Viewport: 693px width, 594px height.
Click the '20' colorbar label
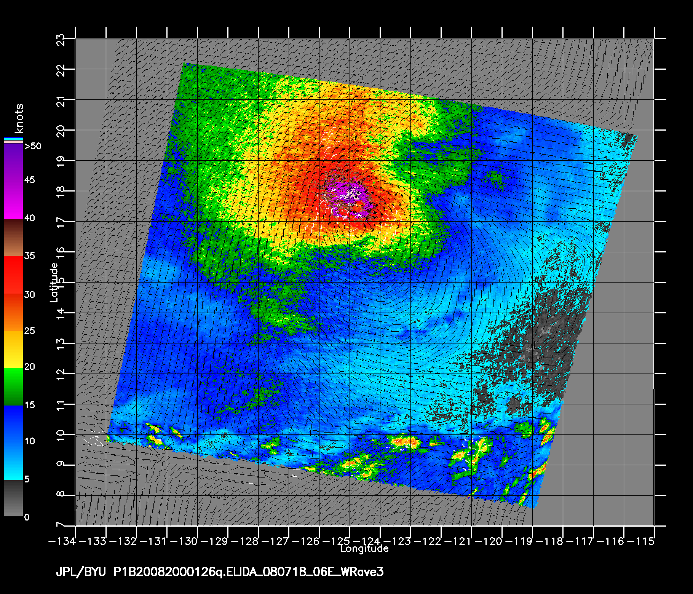point(30,367)
